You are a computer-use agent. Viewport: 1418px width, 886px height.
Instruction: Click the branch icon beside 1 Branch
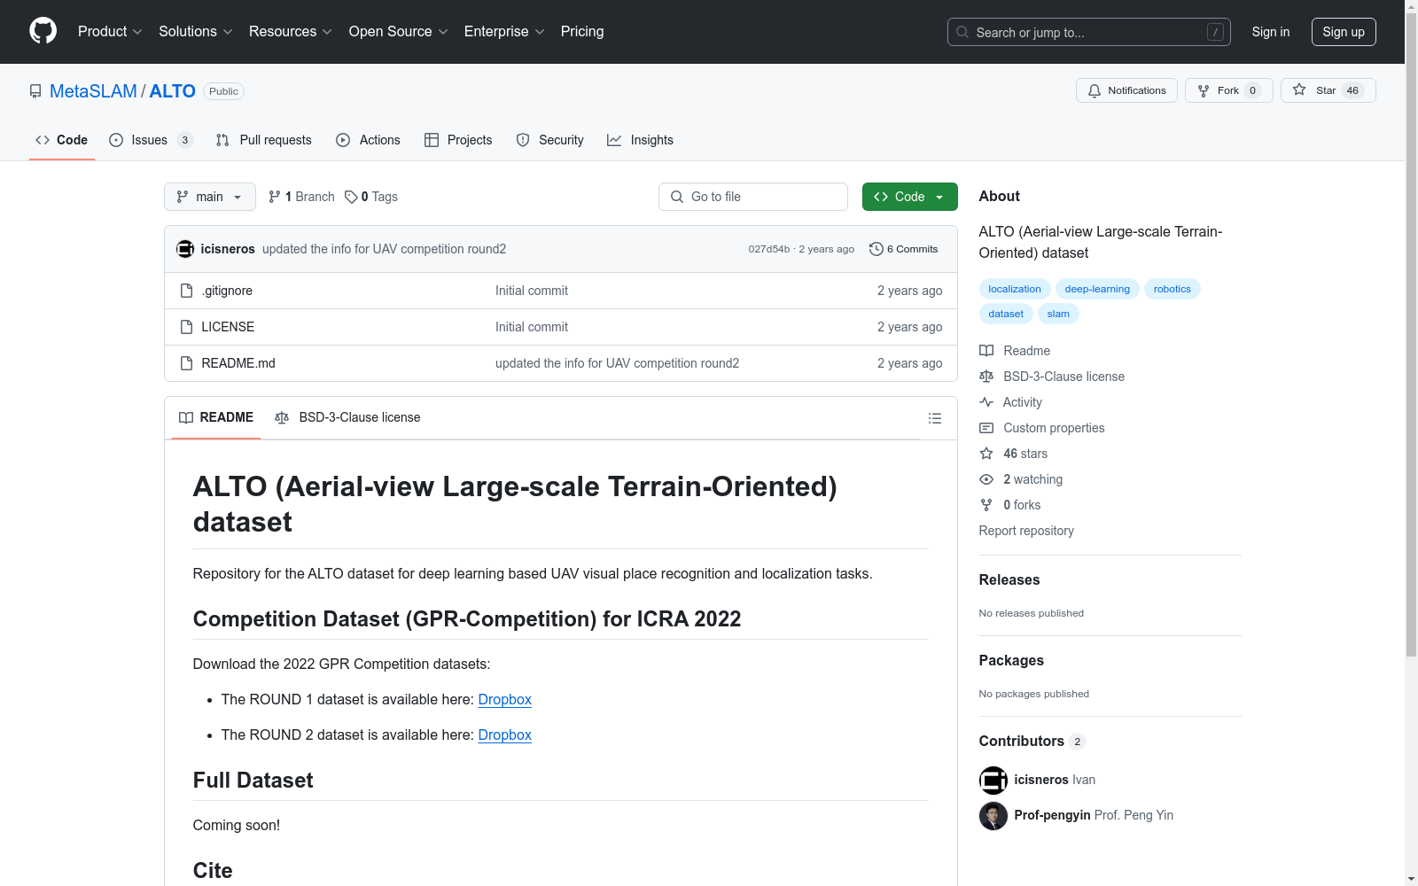(x=275, y=197)
